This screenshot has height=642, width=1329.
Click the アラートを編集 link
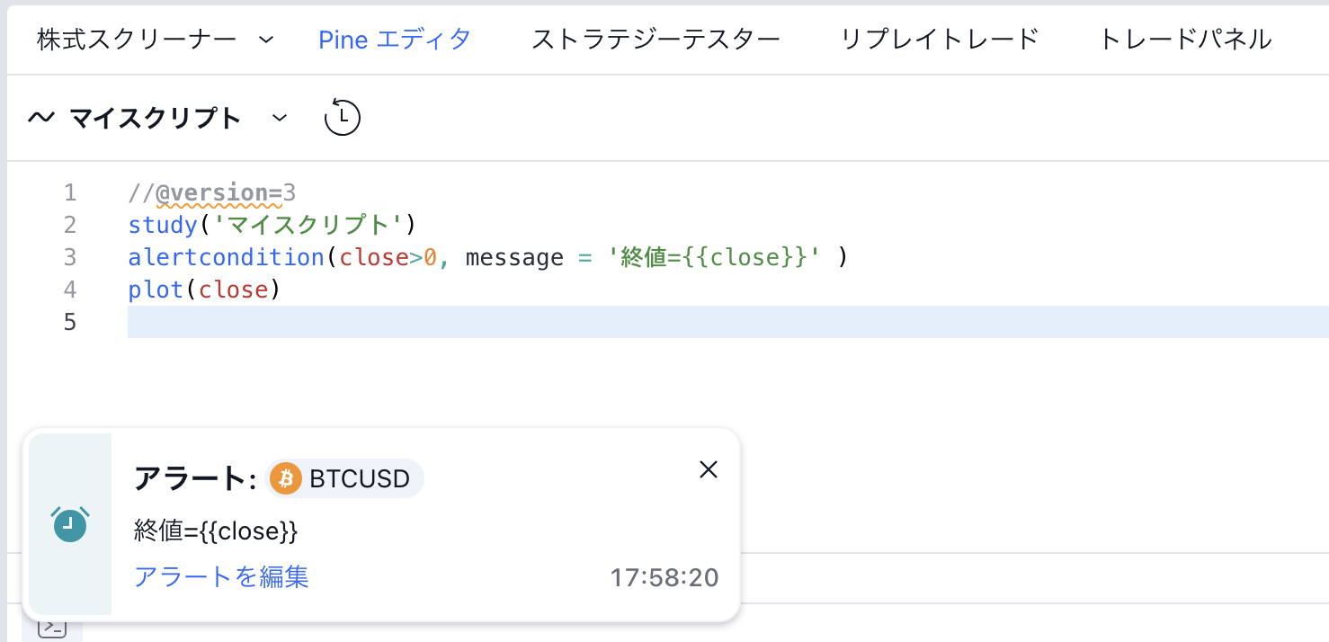click(221, 576)
